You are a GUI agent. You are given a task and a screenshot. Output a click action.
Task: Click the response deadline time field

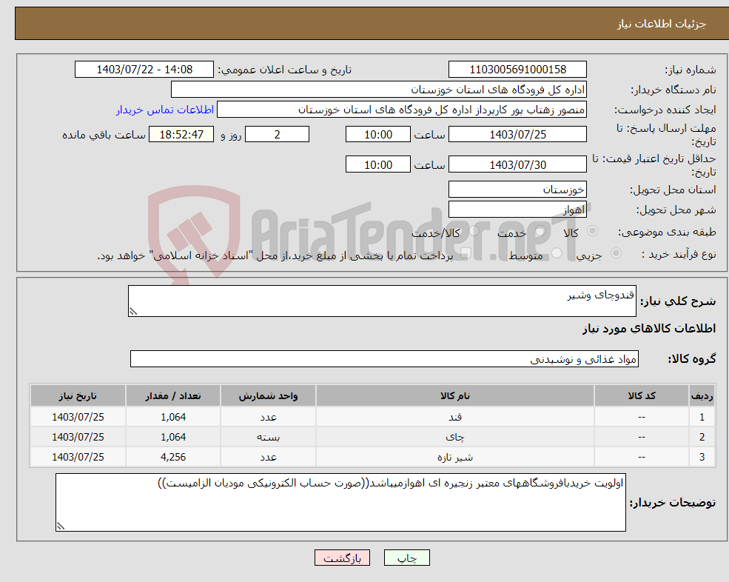pyautogui.click(x=378, y=135)
